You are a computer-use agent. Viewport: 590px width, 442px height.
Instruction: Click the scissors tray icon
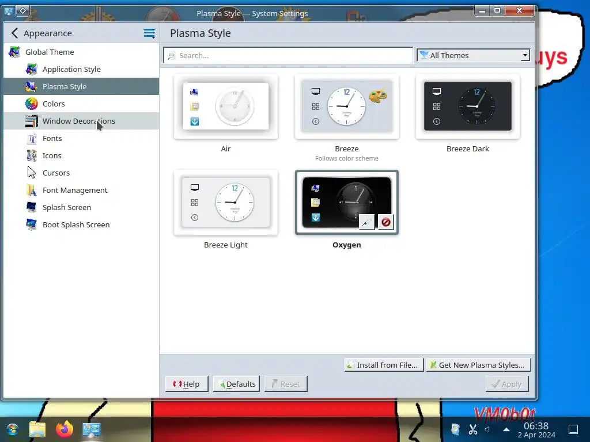[473, 429]
